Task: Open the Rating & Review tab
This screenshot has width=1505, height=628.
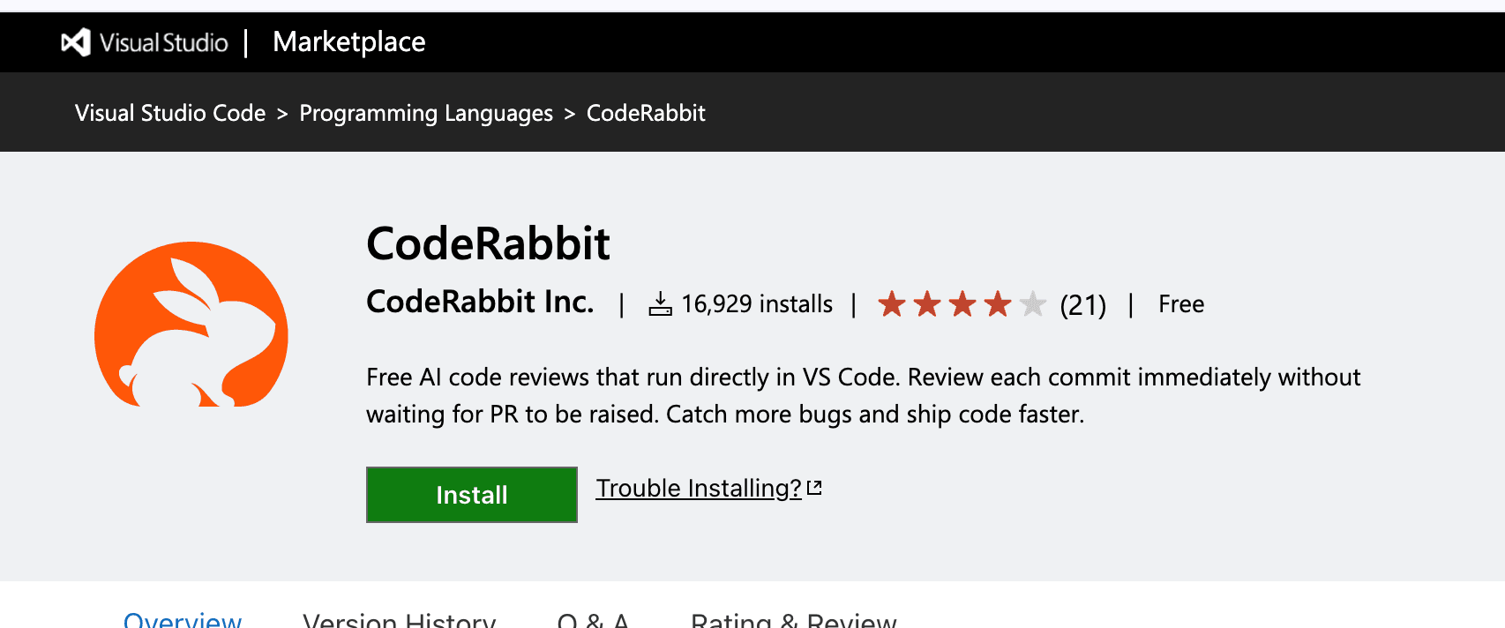Action: click(x=794, y=619)
